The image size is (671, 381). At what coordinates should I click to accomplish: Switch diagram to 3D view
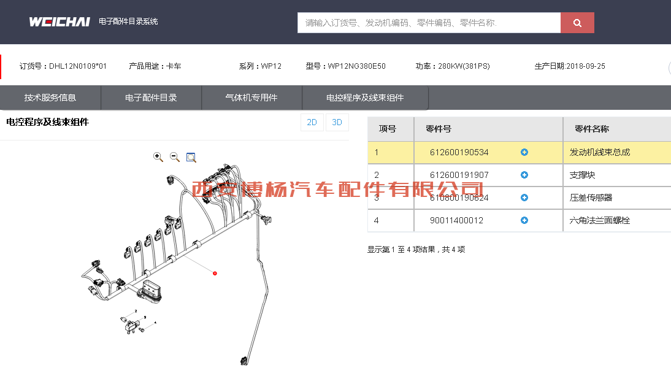337,122
